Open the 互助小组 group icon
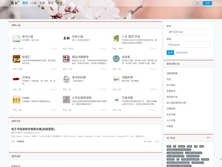The height and width of the screenshot is (167, 222). point(66,38)
